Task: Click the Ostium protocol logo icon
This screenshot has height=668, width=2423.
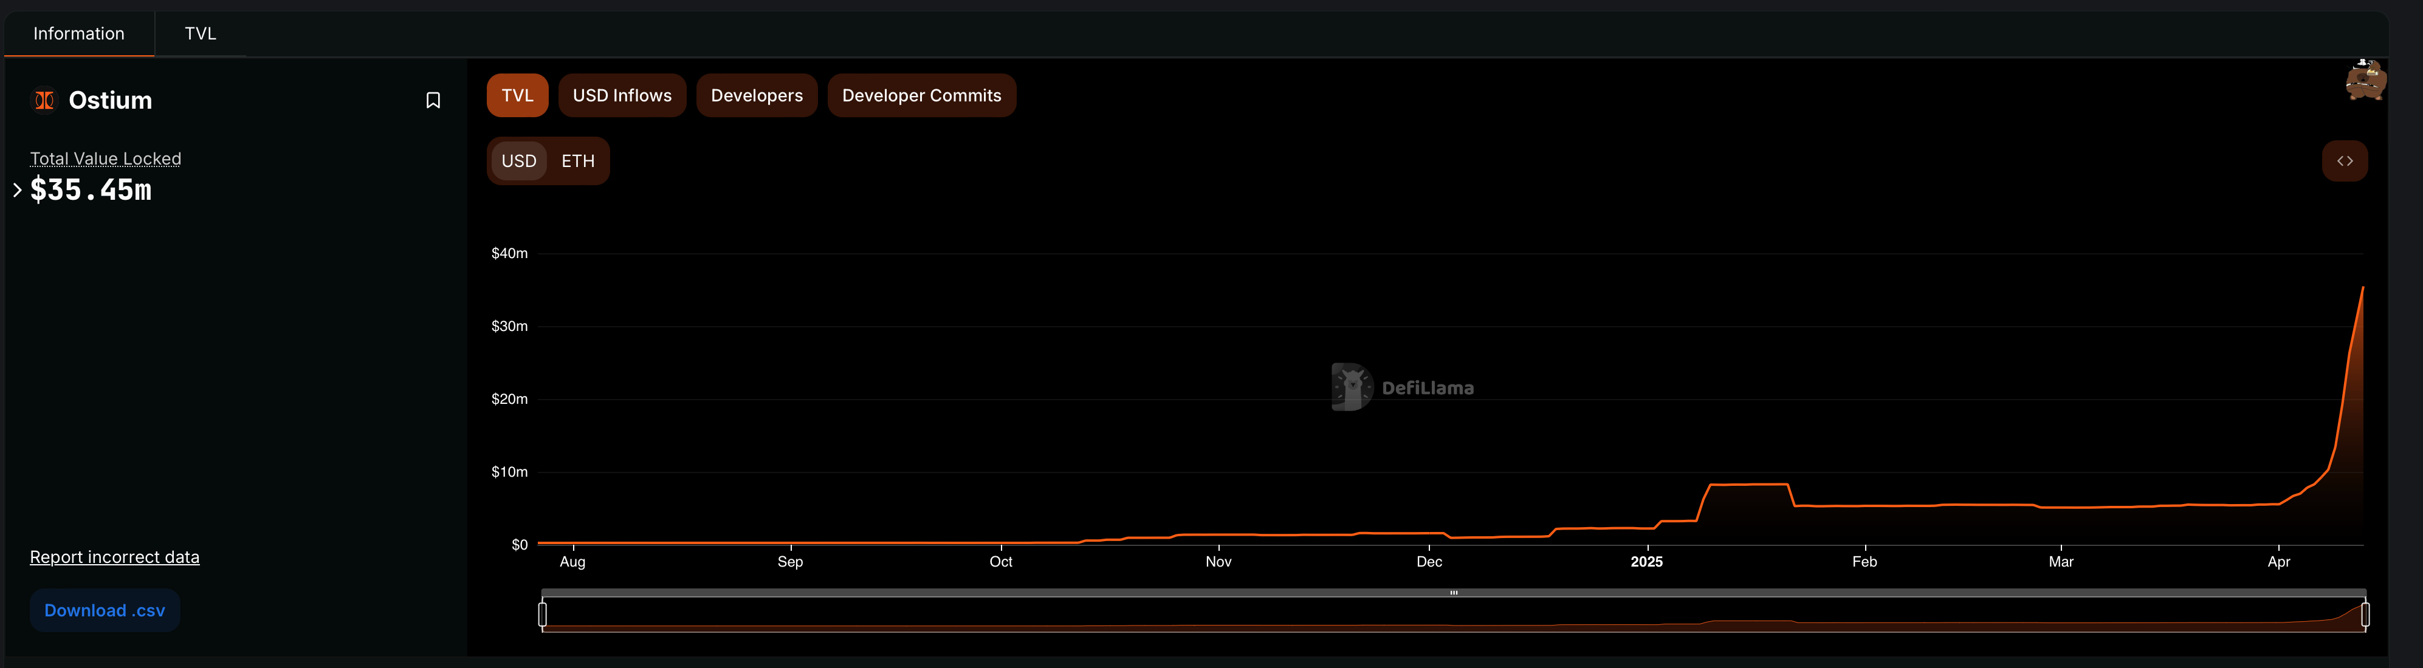Action: pyautogui.click(x=44, y=101)
